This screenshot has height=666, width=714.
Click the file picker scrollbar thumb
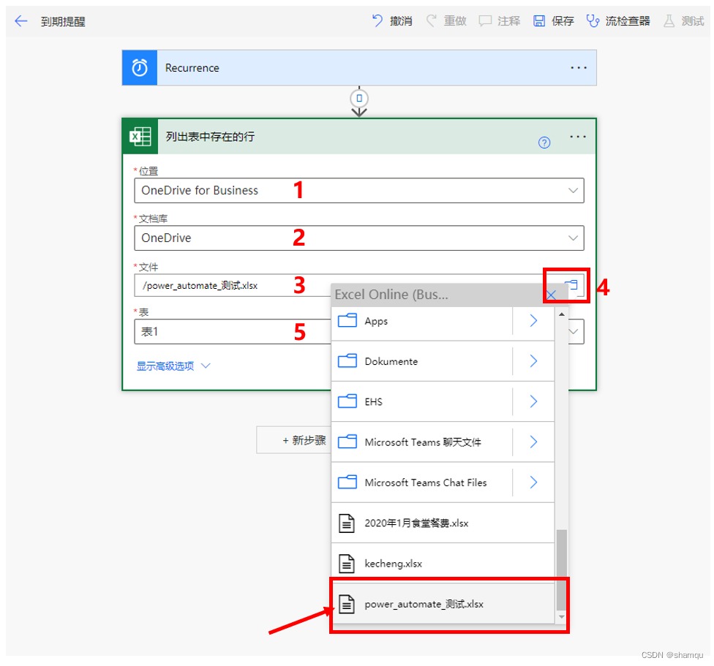coord(561,569)
